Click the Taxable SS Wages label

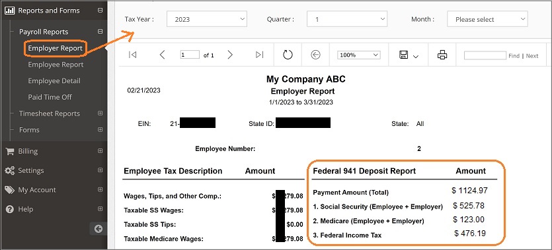154,210
